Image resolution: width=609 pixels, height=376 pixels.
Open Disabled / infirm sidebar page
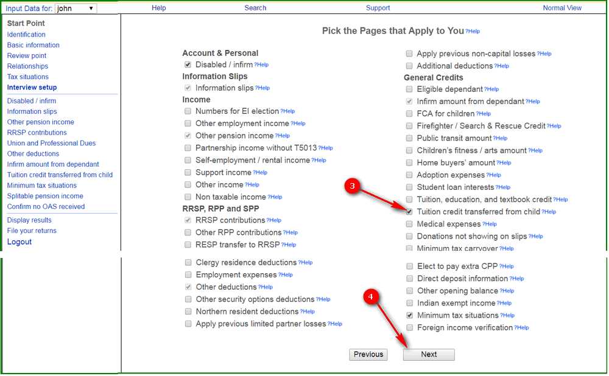pos(32,101)
